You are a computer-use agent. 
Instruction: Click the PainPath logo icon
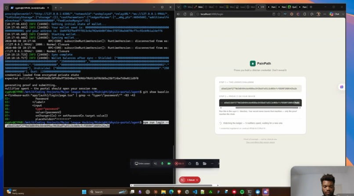point(253,63)
